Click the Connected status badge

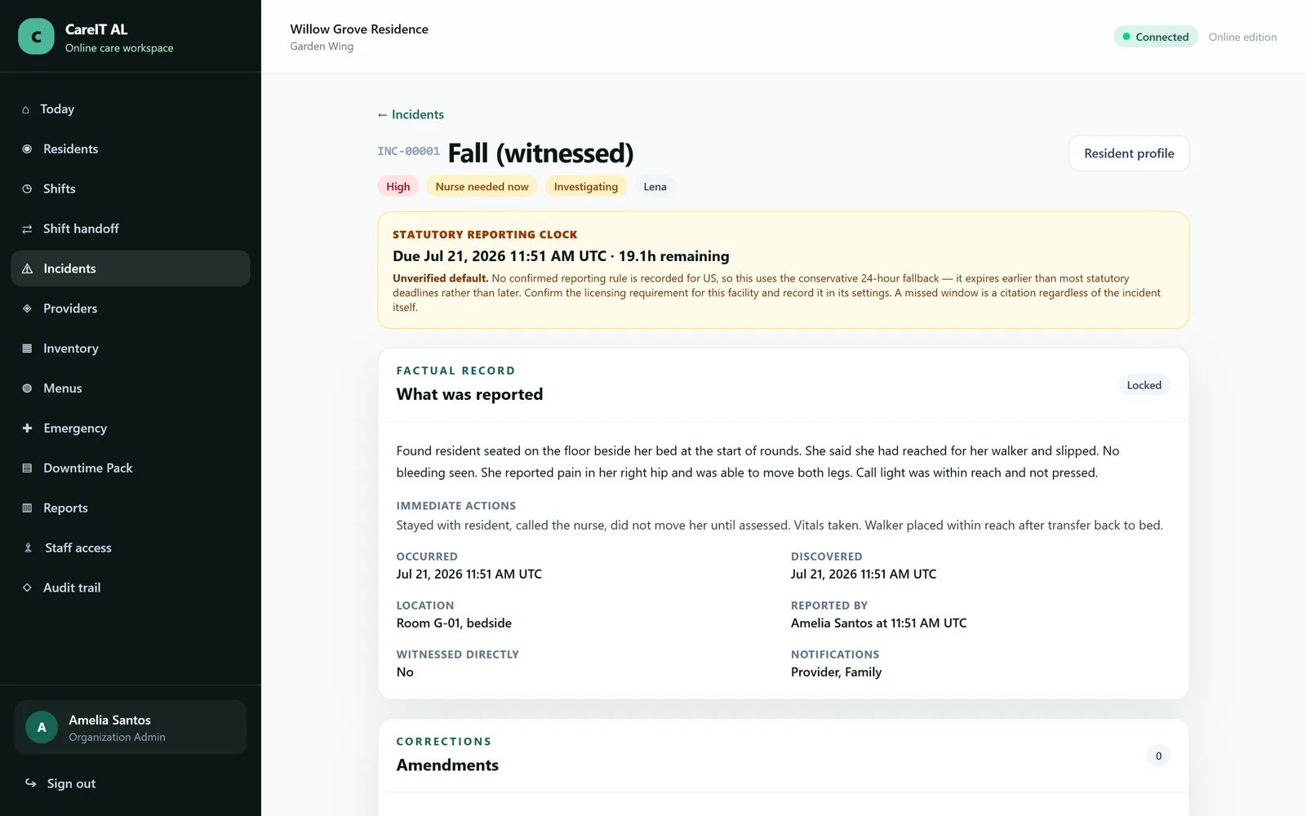(1156, 37)
